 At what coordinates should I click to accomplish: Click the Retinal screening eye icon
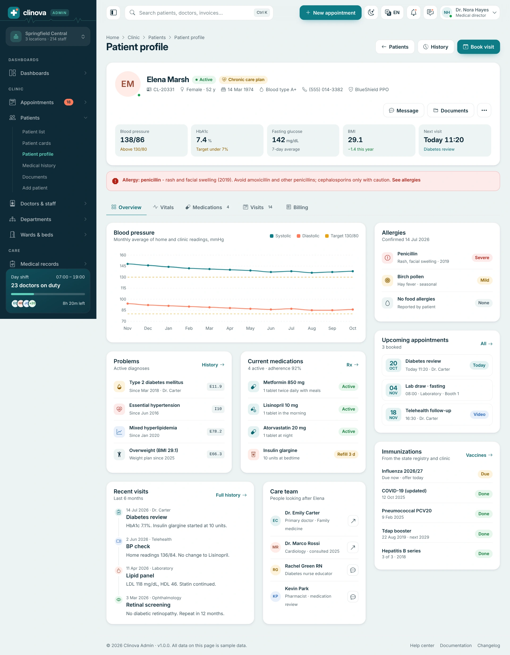coord(119,599)
